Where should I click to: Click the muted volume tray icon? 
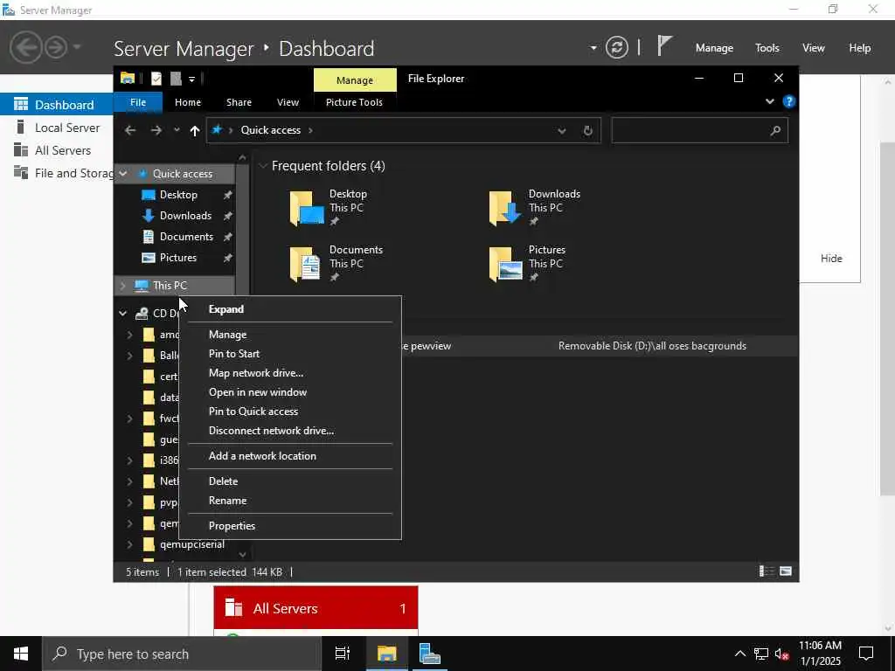click(x=781, y=654)
